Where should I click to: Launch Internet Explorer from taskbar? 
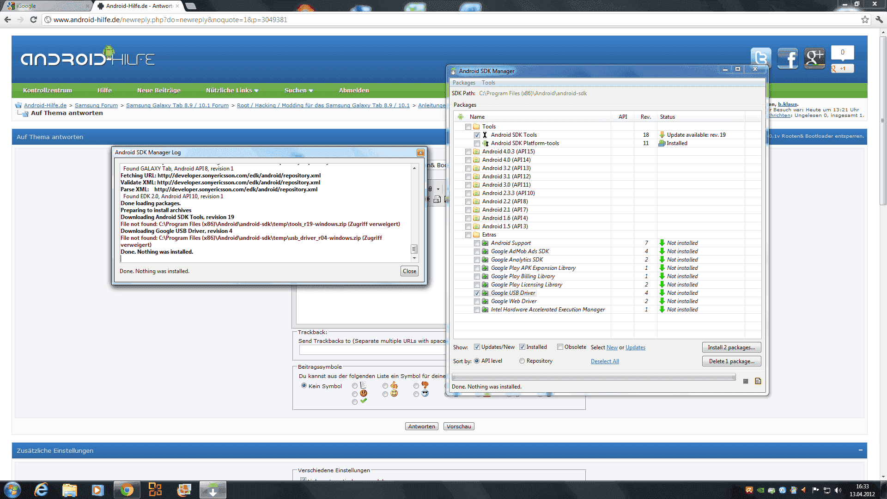pos(42,490)
